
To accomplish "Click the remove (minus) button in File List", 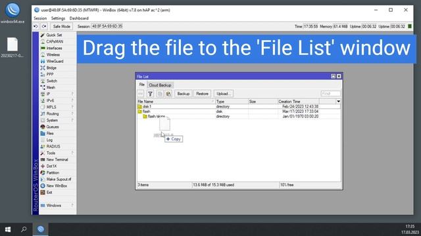I will coord(140,94).
